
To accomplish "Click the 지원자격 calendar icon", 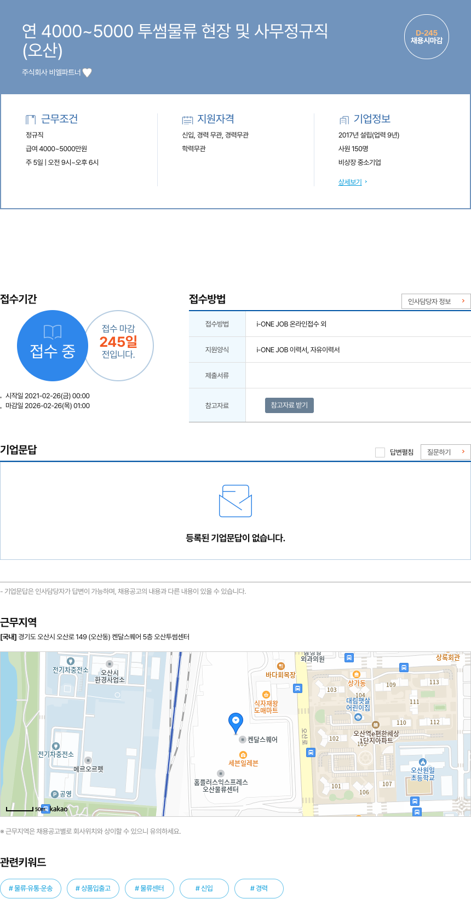I will coord(188,119).
